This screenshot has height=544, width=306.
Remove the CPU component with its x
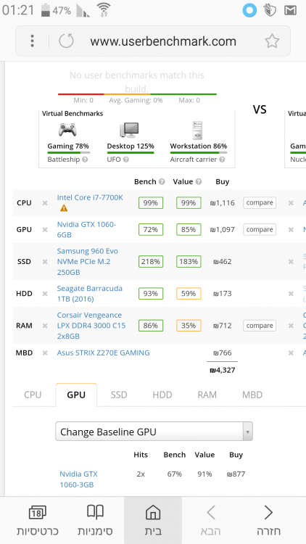[45, 202]
